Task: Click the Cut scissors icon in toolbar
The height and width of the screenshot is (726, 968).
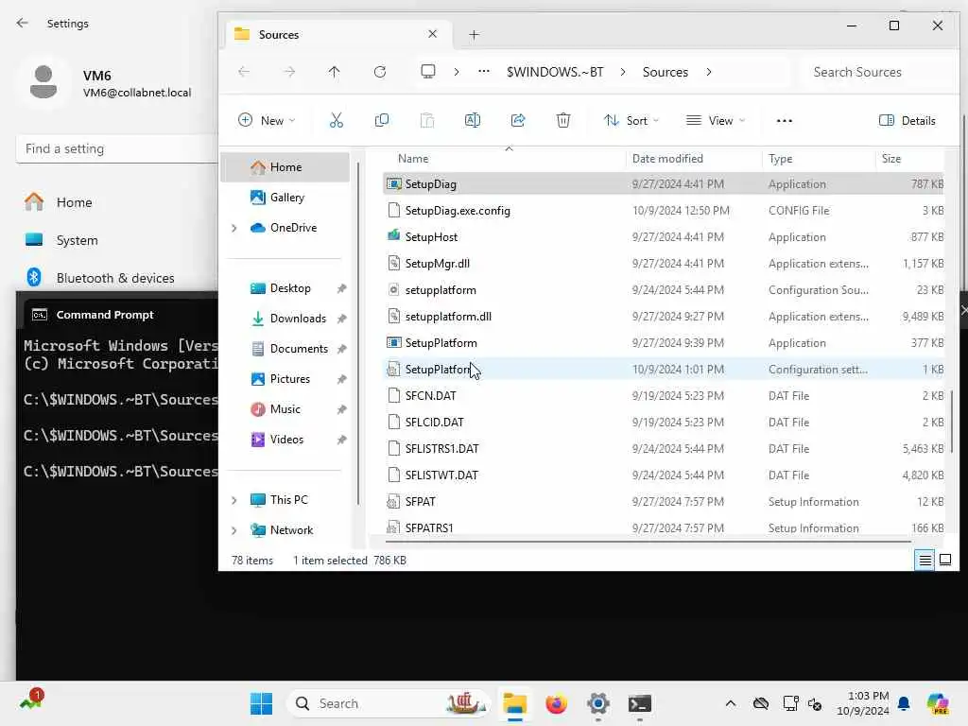Action: click(336, 120)
